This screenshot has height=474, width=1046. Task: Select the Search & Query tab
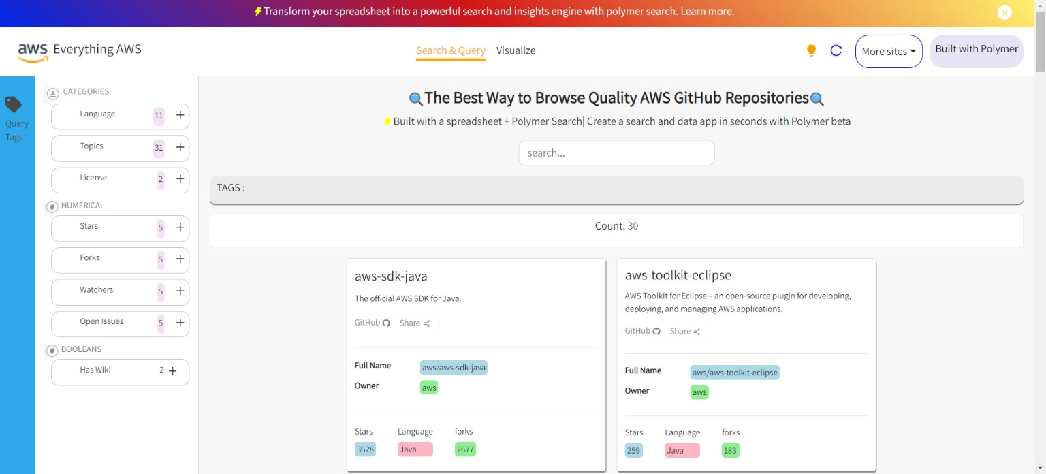click(450, 50)
